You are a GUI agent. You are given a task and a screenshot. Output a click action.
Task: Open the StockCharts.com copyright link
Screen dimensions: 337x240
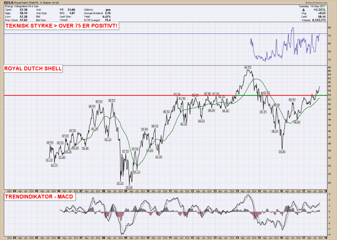317,3
